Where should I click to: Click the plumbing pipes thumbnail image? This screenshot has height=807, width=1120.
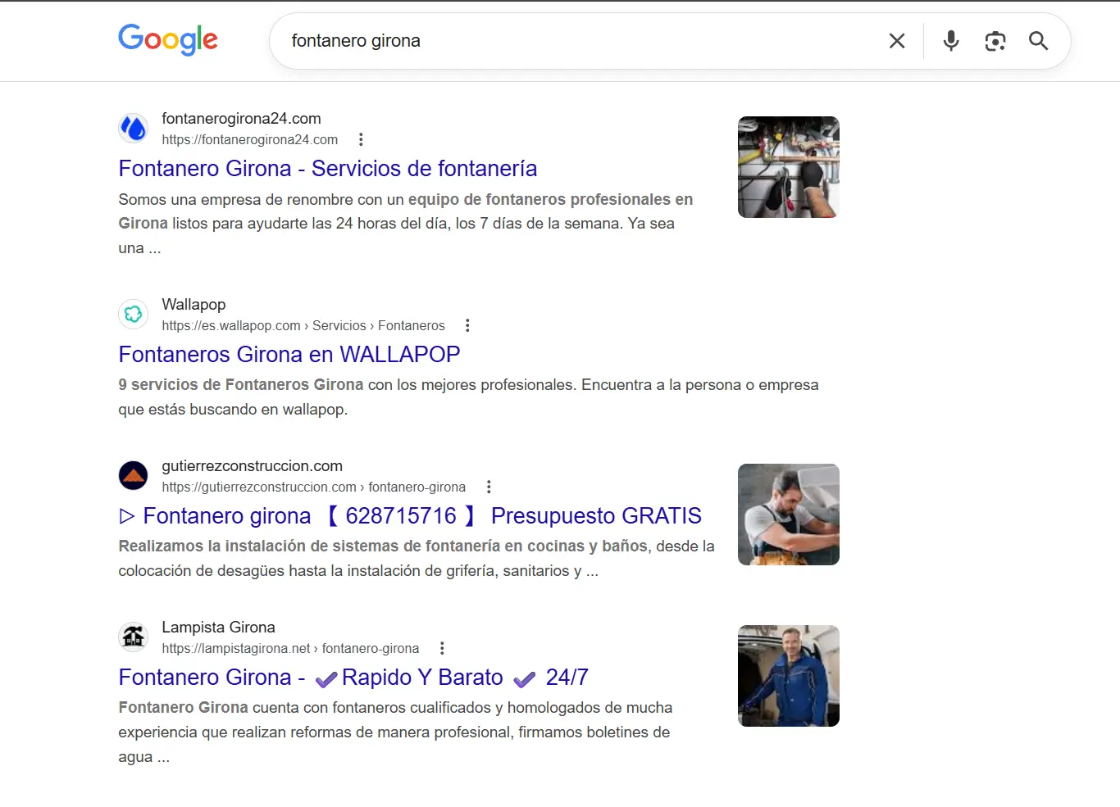point(788,167)
